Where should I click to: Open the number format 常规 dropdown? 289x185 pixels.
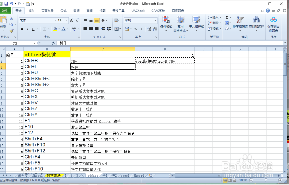click(x=156, y=20)
